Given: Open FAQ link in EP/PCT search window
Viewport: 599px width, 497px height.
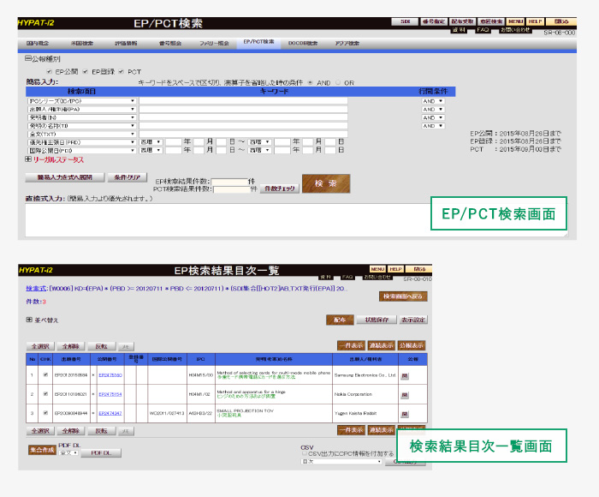Looking at the screenshot, I should 483,29.
